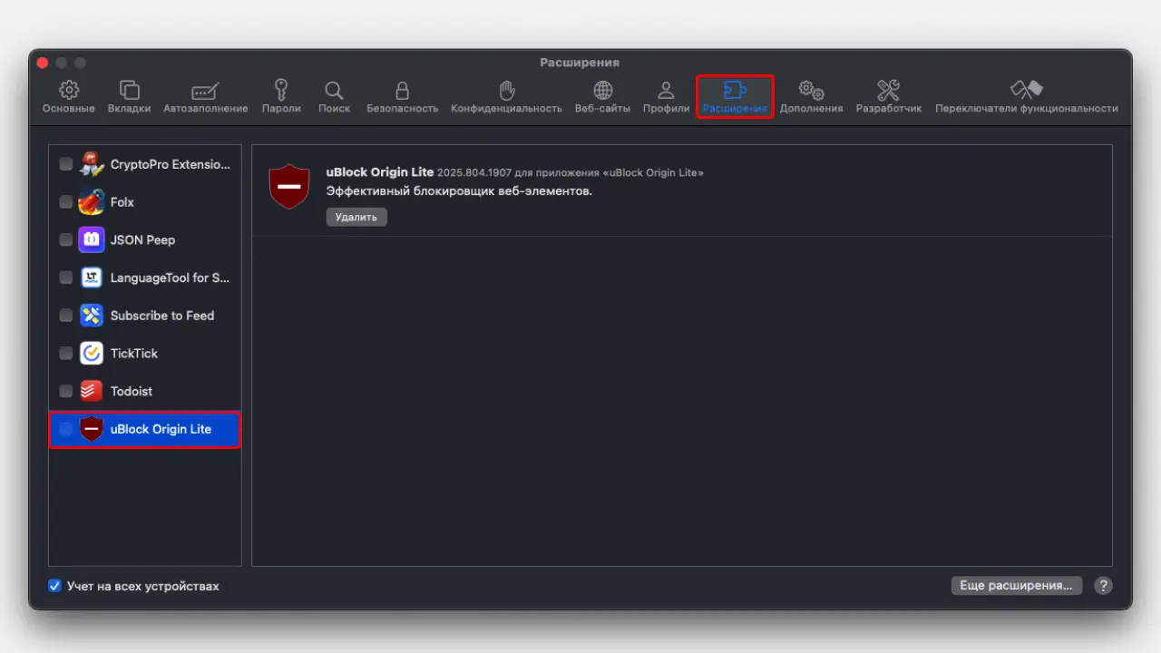The image size is (1161, 653).
Task: Select the "uBlock Origin Lite" sidebar label
Action: point(161,429)
